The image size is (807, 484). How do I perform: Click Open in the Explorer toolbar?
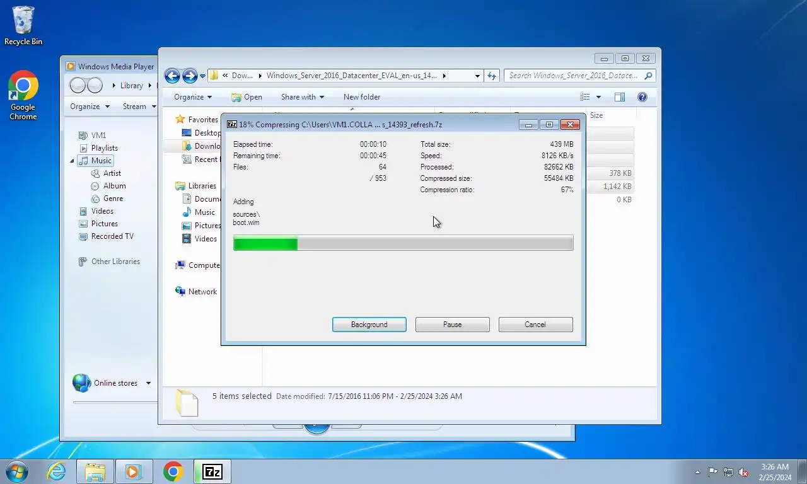click(247, 97)
